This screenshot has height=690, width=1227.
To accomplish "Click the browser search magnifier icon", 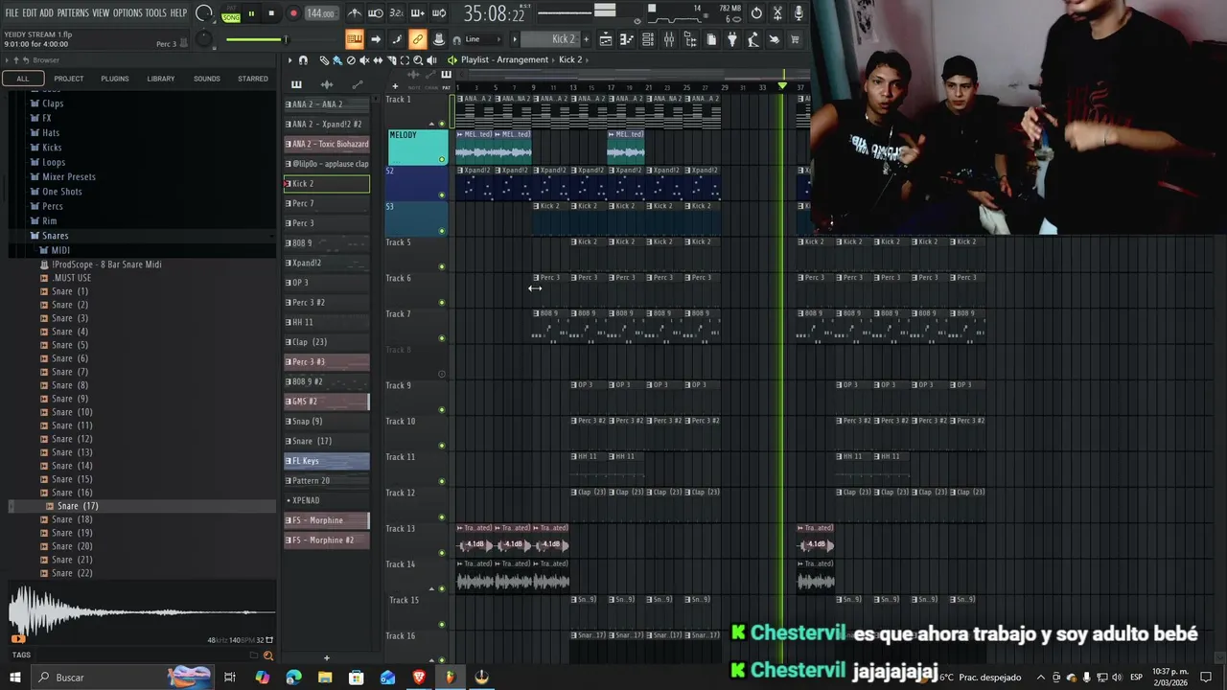I will (267, 655).
